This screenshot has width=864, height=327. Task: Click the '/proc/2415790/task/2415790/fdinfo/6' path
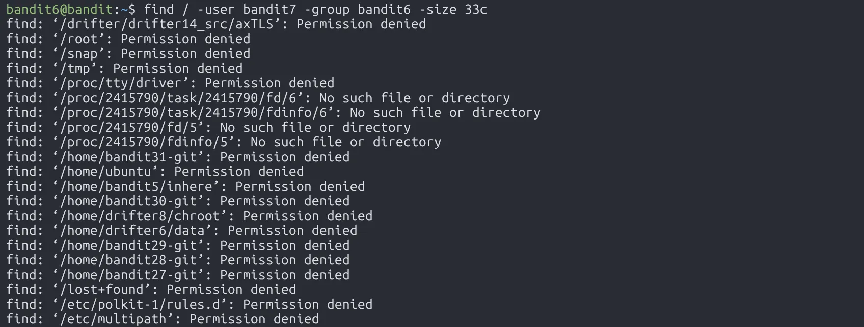click(197, 112)
